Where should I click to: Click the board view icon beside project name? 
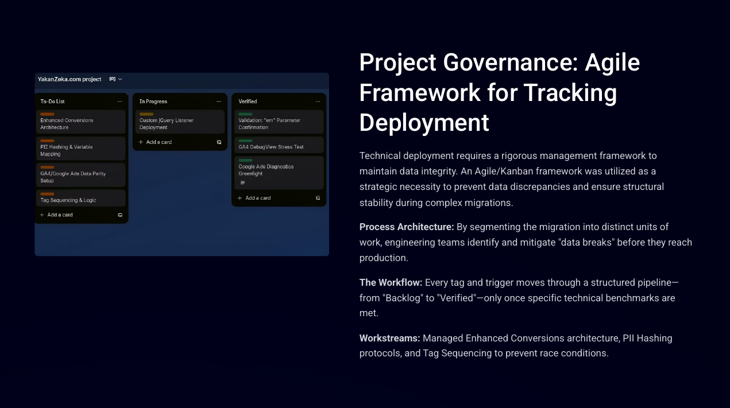[113, 79]
